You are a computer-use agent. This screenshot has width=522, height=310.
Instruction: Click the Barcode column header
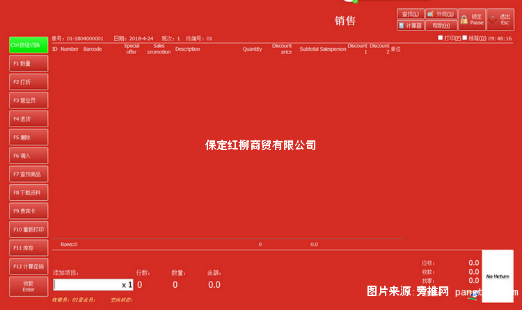coord(93,49)
